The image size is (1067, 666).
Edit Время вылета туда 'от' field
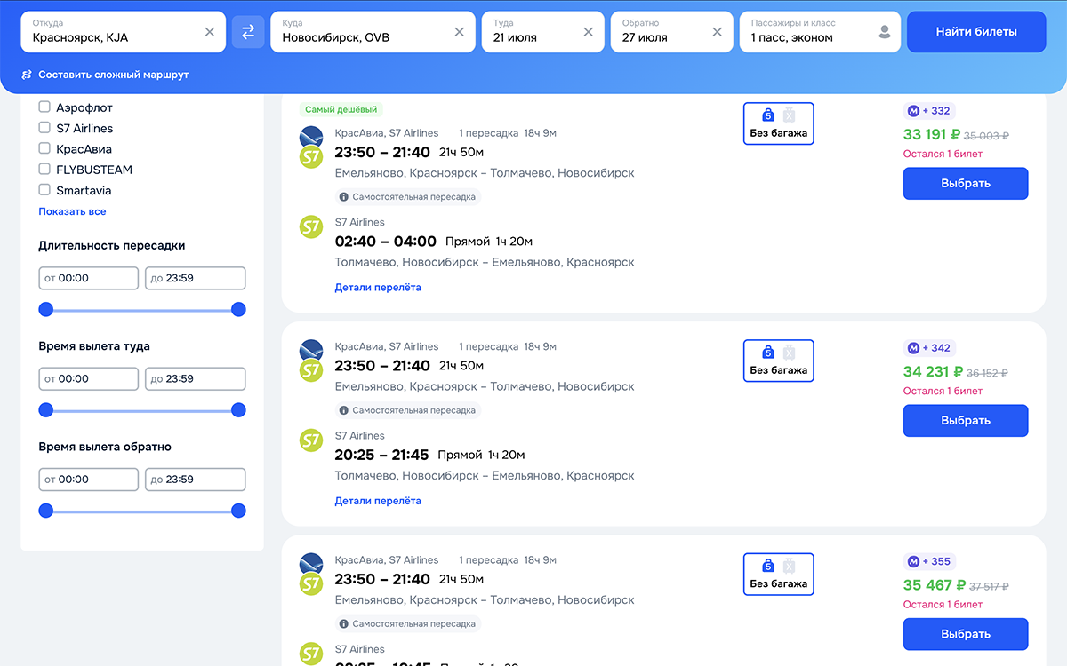click(89, 378)
